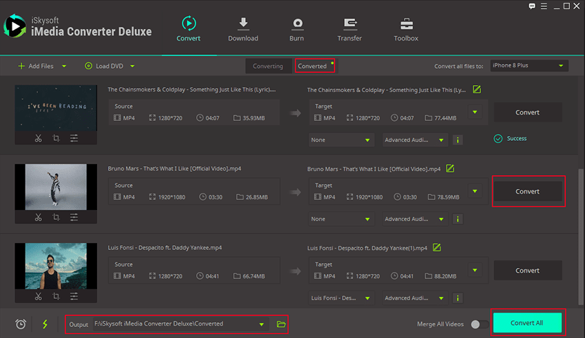Expand target format for Chainsmokers video
Image resolution: width=585 pixels, height=338 pixels.
475,112
